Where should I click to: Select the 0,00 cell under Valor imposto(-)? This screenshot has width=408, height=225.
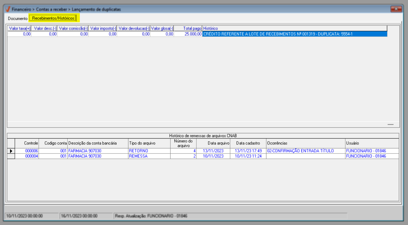click(x=103, y=34)
